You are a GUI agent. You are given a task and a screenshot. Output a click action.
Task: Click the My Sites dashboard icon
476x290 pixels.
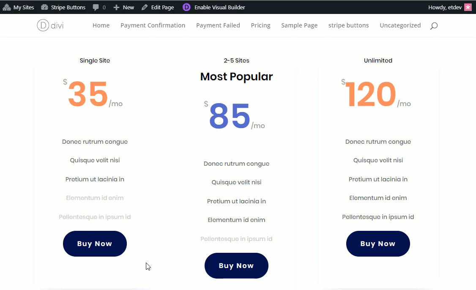pos(7,7)
